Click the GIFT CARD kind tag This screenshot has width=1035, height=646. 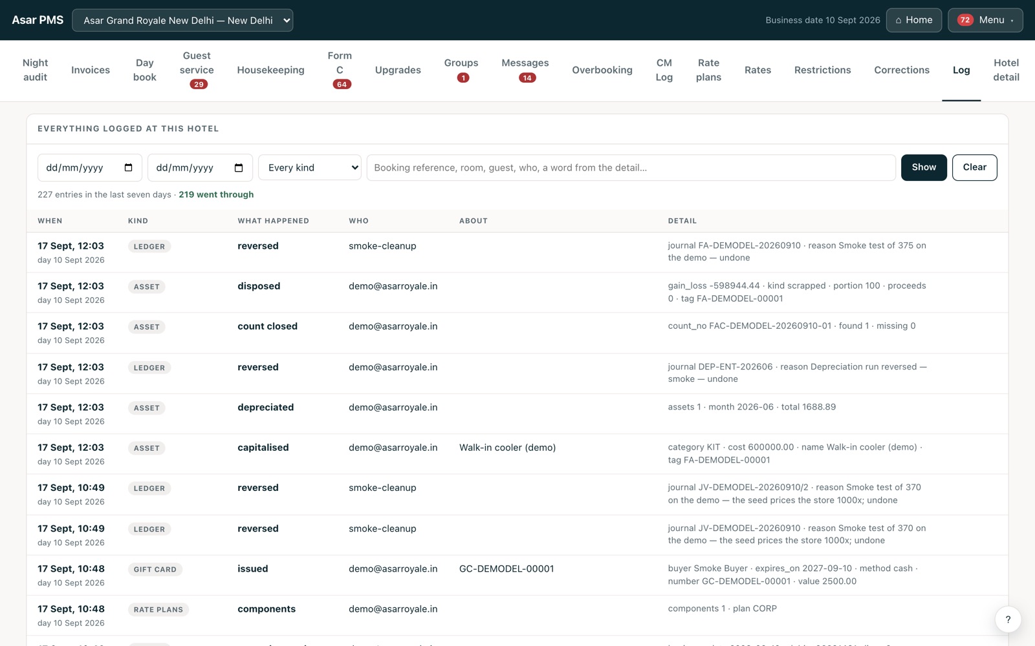(x=155, y=569)
